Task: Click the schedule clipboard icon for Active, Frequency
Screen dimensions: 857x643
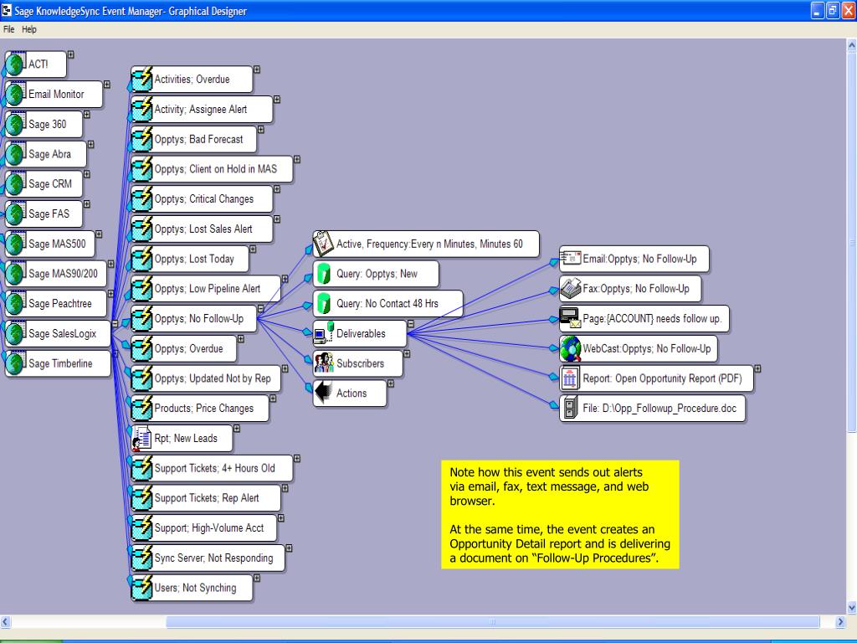Action: (324, 244)
